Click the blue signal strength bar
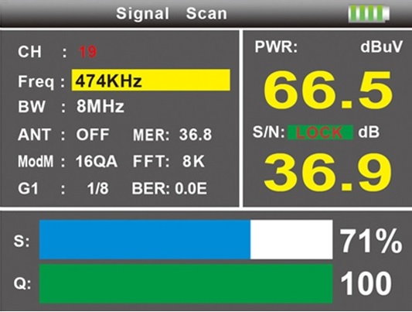 click(145, 239)
